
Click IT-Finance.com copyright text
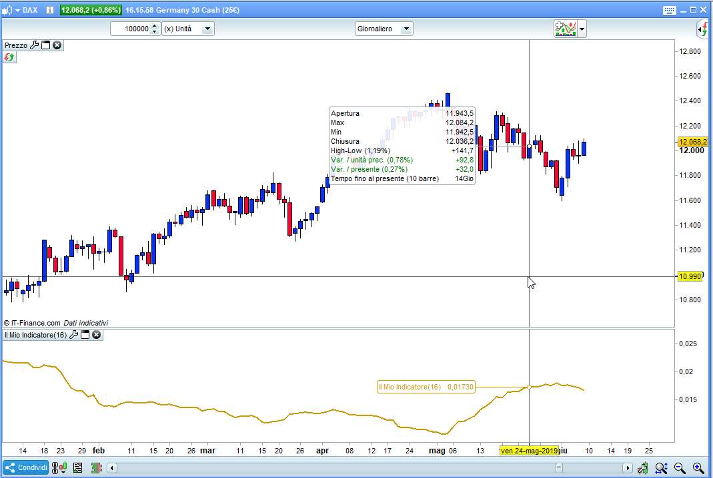click(32, 323)
